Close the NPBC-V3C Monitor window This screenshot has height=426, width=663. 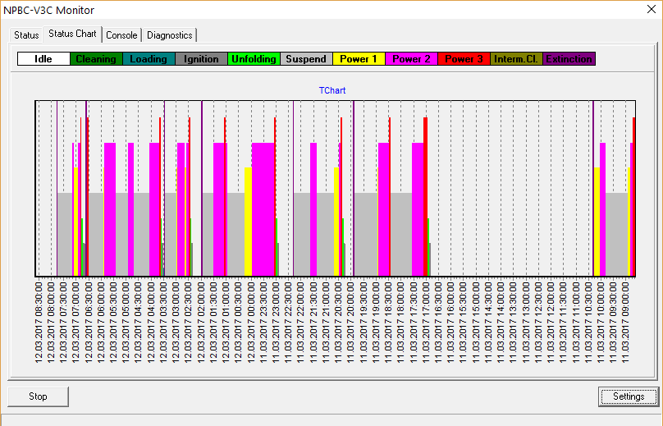pyautogui.click(x=643, y=10)
